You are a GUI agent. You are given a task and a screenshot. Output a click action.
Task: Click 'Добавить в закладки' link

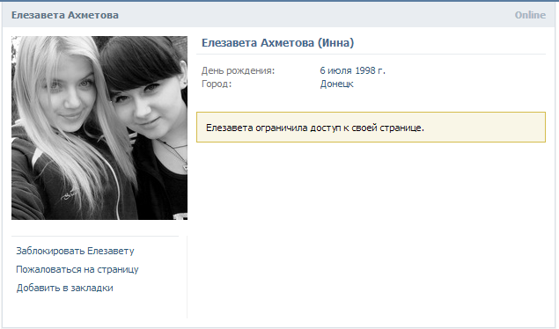[65, 288]
